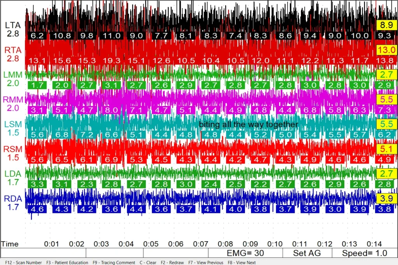The height and width of the screenshot is (265, 398).
Task: Click the 0:01 time marker
Action: click(52, 244)
